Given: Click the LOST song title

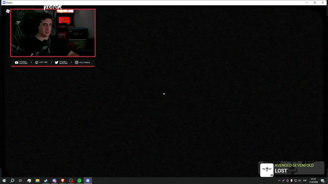Looking at the screenshot, I should pos(281,171).
